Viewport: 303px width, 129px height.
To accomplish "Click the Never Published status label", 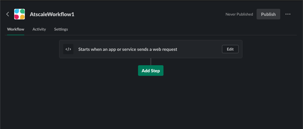I will click(239, 14).
